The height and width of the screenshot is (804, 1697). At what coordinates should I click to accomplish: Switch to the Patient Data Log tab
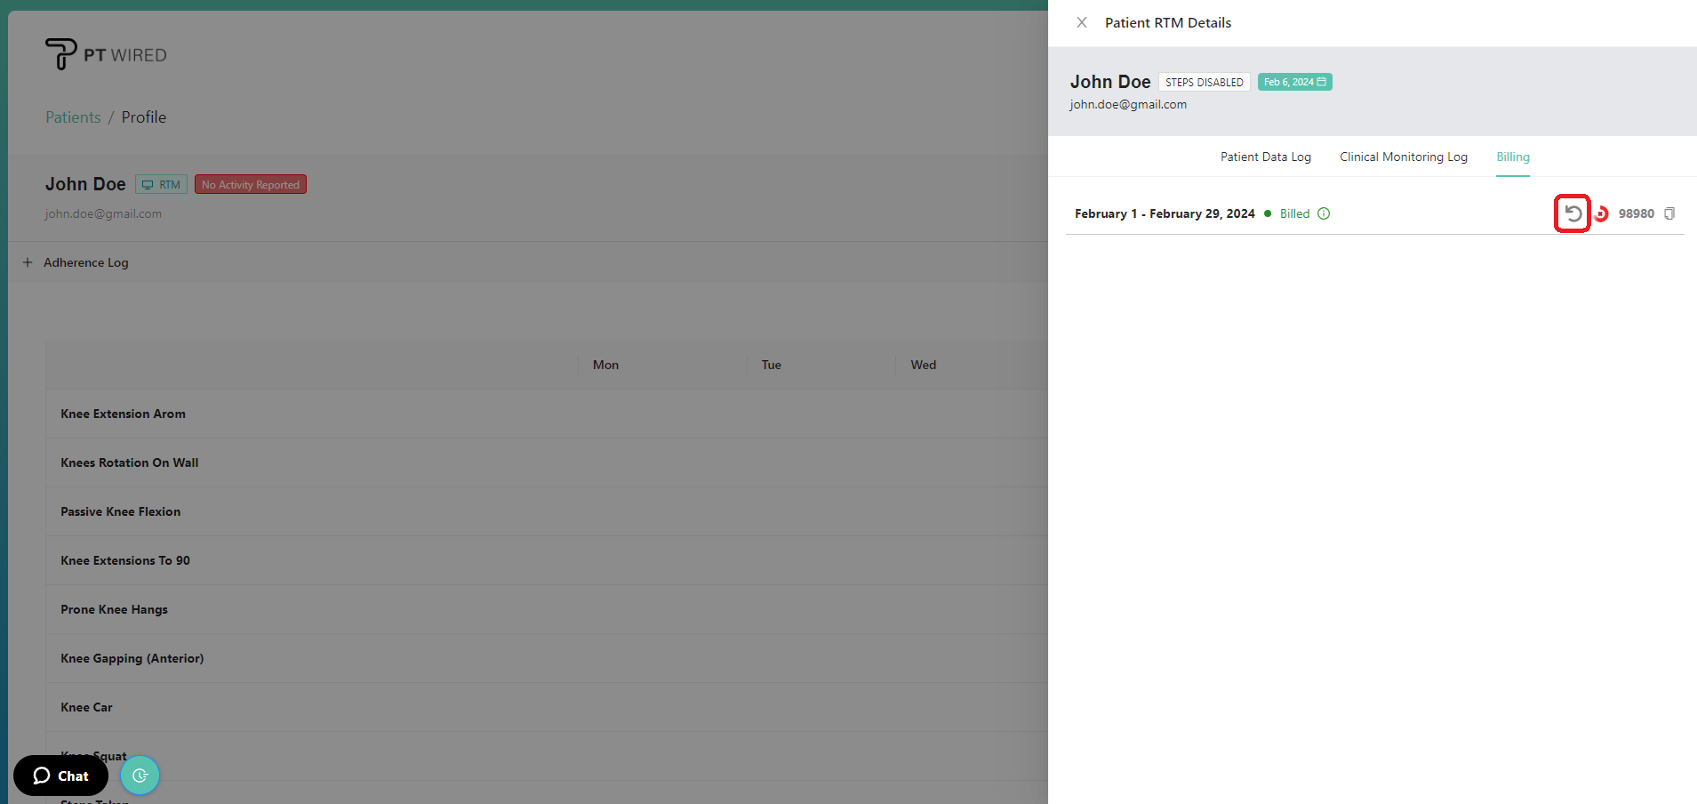coord(1265,157)
